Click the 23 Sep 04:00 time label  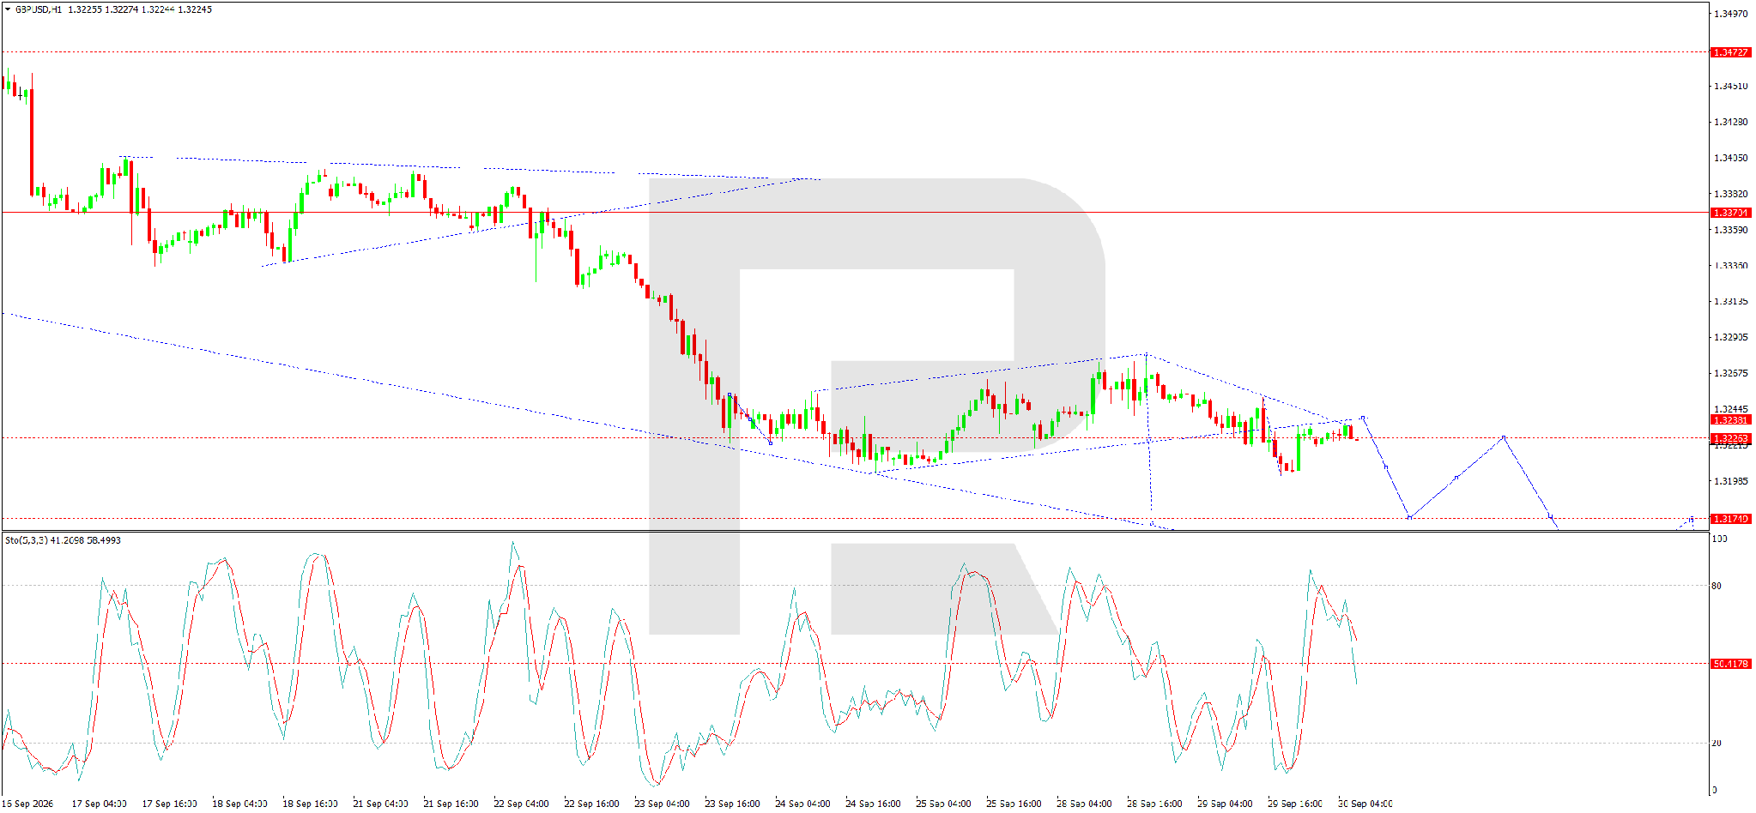click(x=662, y=804)
